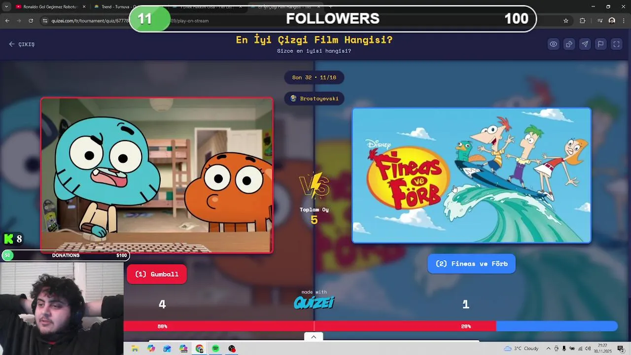The height and width of the screenshot is (355, 631).
Task: Open the Outlook icon on the taskbar
Action: click(x=167, y=349)
